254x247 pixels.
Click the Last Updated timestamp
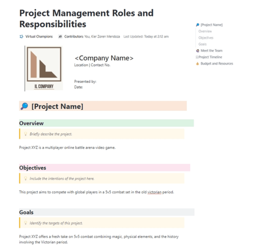click(146, 36)
